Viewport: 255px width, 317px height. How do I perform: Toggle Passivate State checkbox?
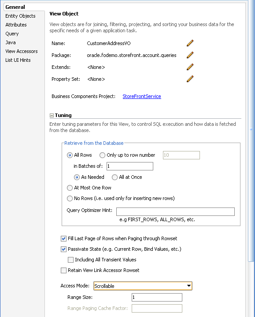pos(63,249)
